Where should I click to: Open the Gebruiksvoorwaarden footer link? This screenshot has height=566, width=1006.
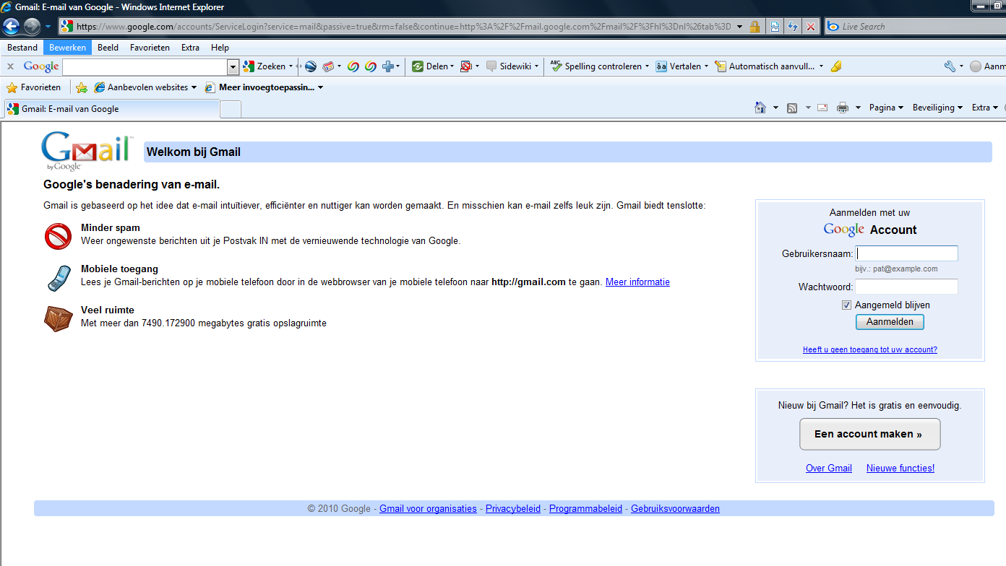[675, 508]
